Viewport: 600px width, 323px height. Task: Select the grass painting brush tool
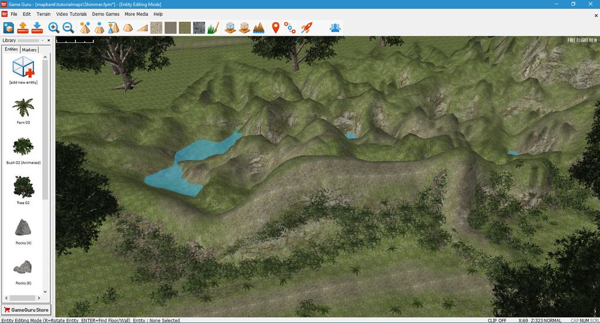pos(213,28)
